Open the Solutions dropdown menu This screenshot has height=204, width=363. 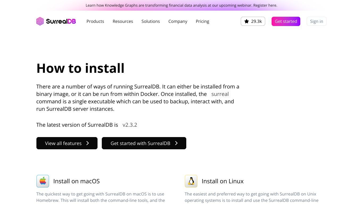tap(151, 21)
